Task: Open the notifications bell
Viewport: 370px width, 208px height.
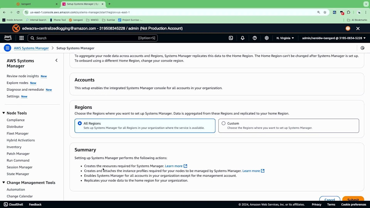Action: pyautogui.click(x=243, y=38)
